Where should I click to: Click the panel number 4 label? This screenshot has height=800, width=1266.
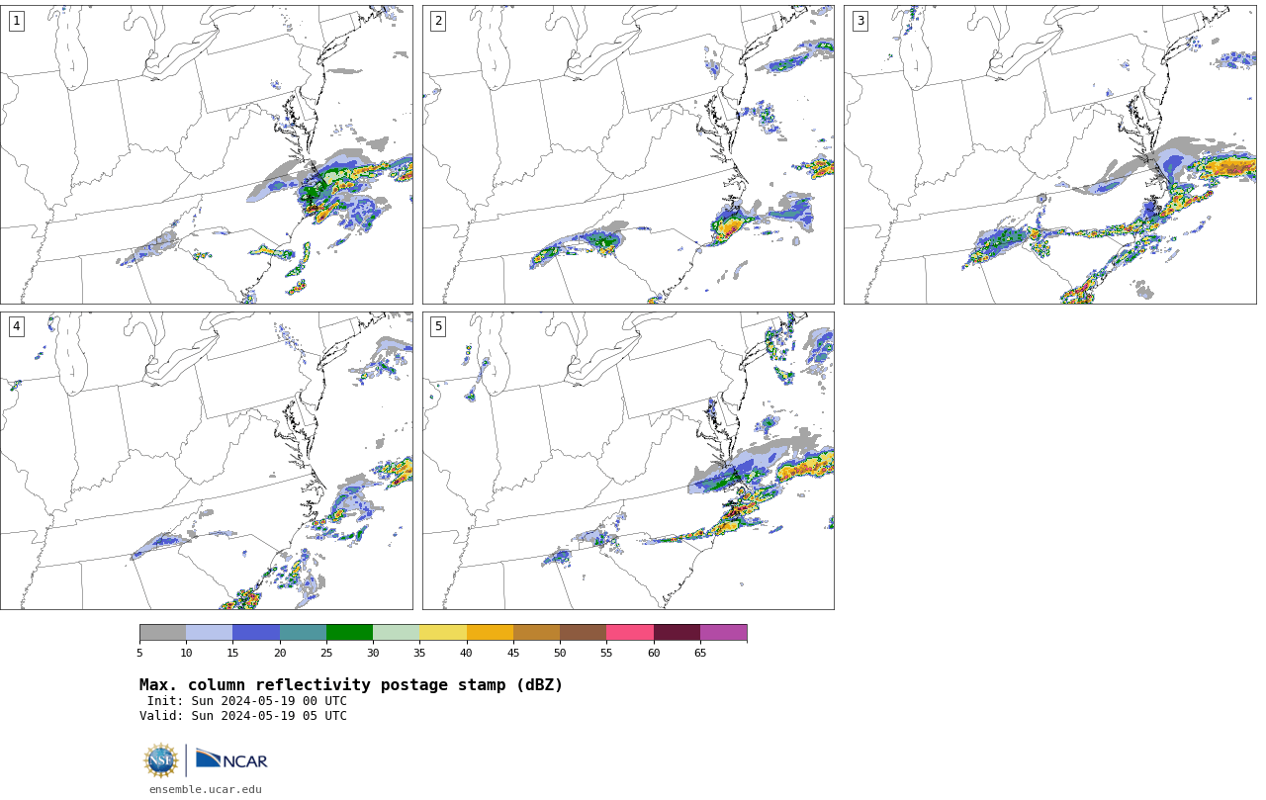[16, 326]
